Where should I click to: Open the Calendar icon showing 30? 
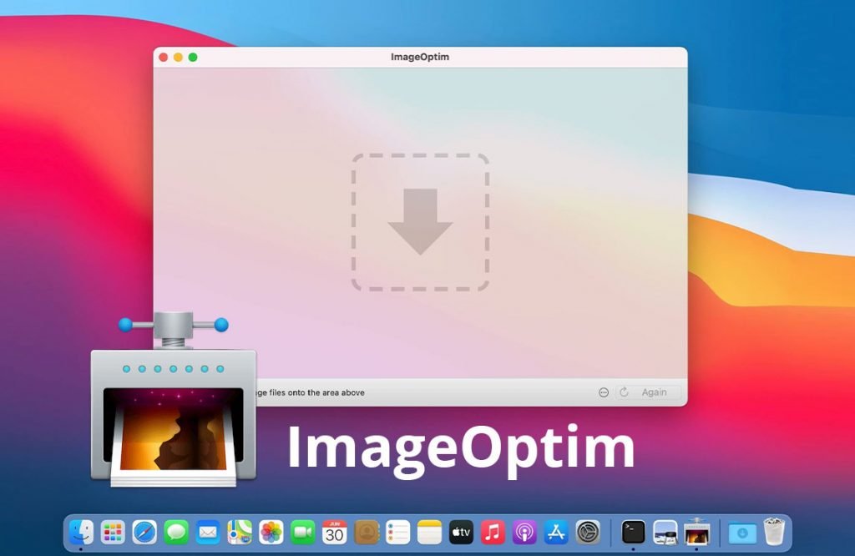(334, 532)
